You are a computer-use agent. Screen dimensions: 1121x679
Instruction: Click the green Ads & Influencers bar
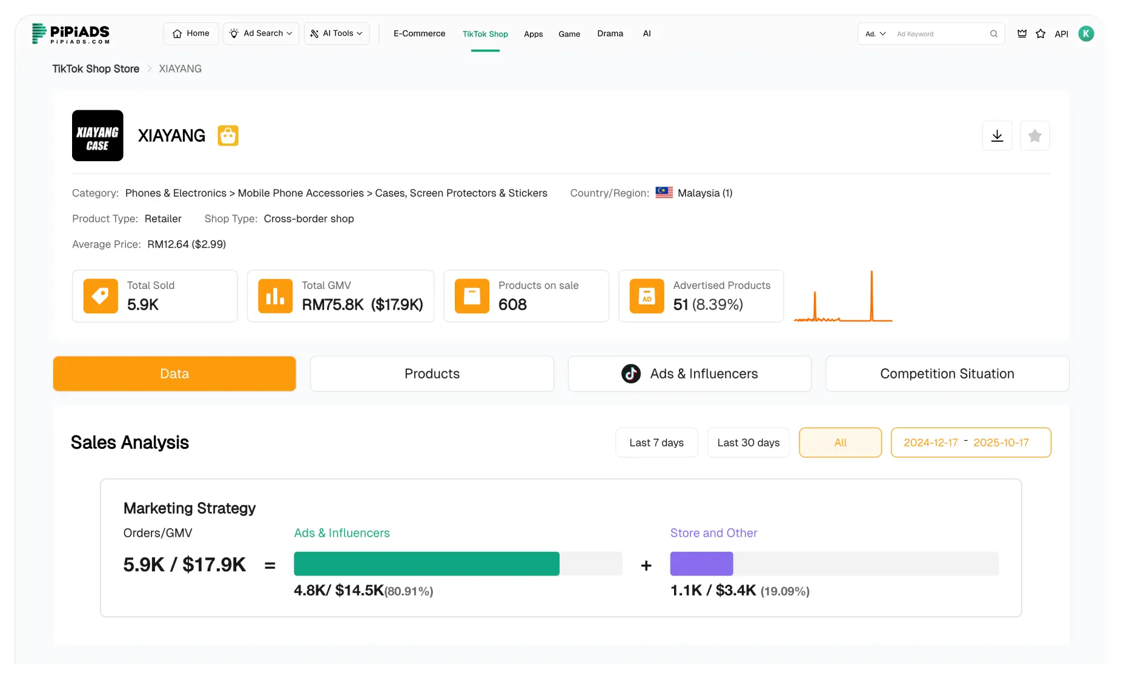coord(426,564)
